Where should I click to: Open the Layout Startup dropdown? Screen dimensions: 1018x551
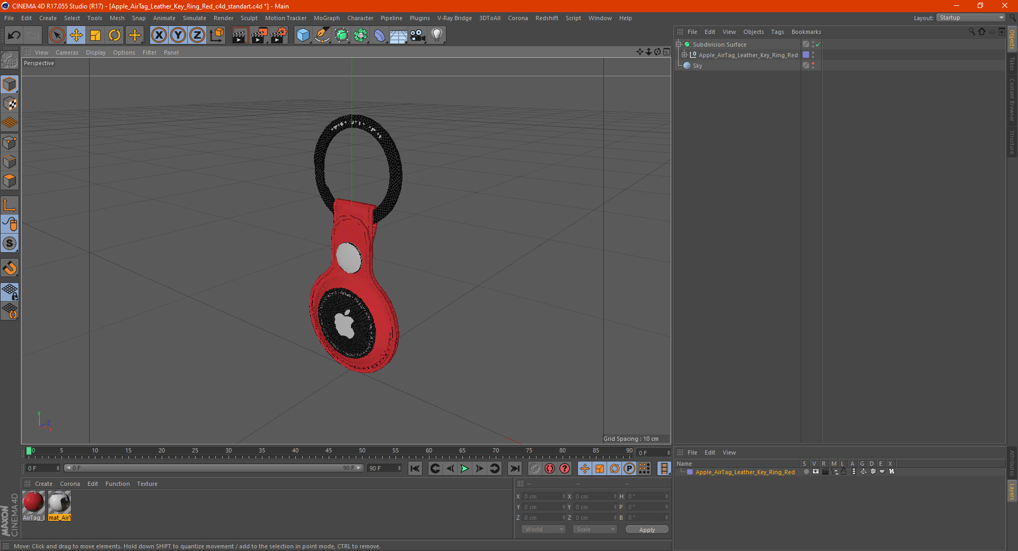[971, 17]
